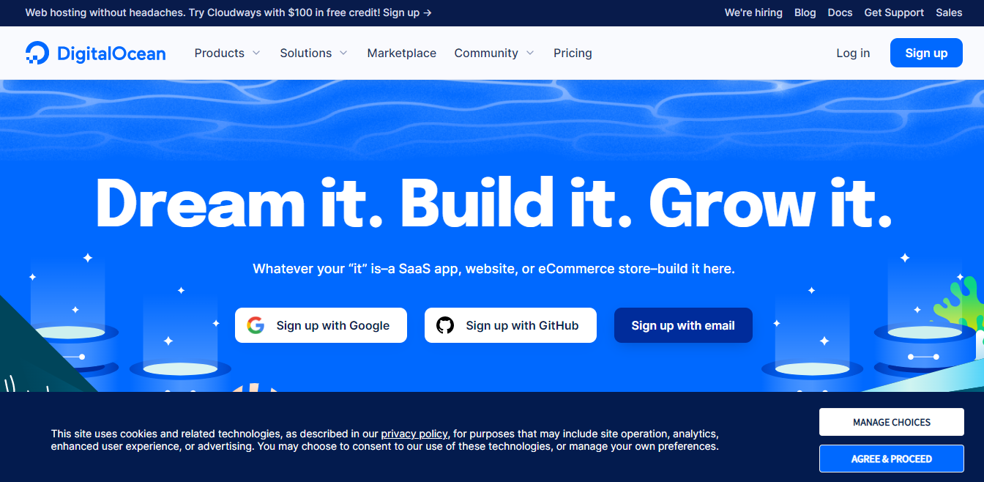Select the Marketplace menu item

pos(401,53)
